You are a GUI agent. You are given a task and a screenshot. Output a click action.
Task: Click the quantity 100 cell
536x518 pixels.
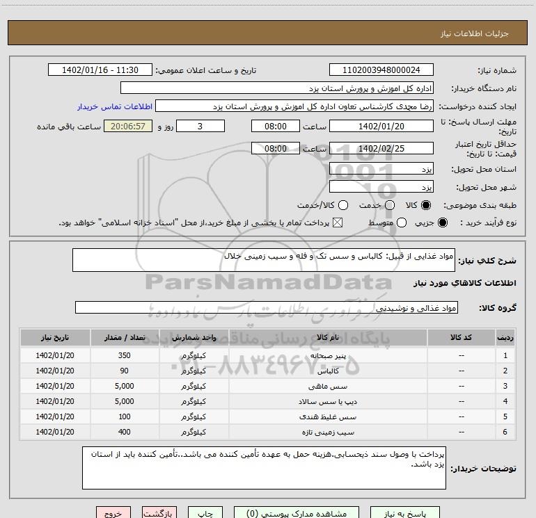coord(125,416)
